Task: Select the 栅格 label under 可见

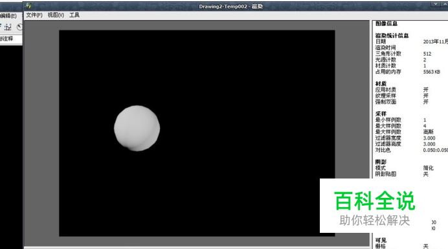Action: click(x=381, y=246)
